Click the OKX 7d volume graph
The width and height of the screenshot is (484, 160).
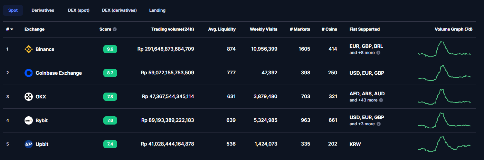[x=444, y=96]
